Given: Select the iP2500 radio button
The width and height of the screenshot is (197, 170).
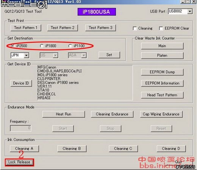Looking at the screenshot, I should pyautogui.click(x=13, y=46).
